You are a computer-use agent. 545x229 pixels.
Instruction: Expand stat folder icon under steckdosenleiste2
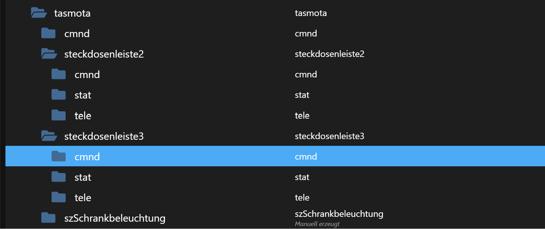pos(59,95)
